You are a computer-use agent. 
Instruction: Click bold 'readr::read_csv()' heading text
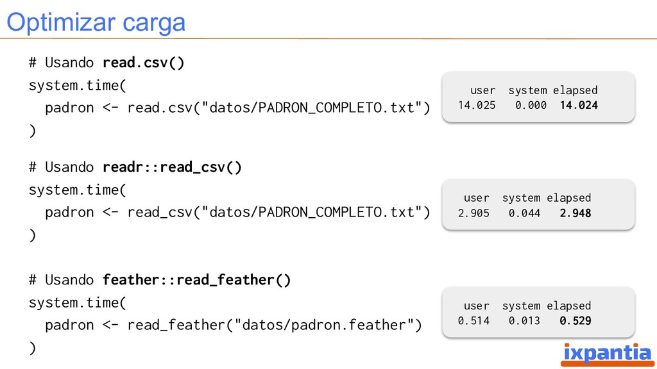[172, 167]
